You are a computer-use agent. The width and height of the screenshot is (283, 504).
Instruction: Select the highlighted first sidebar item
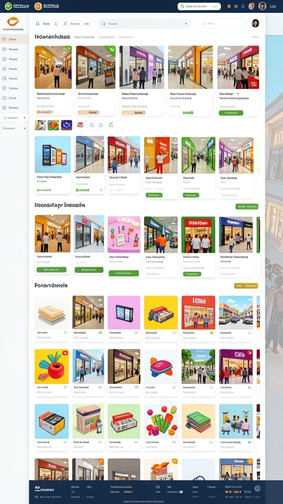14,39
